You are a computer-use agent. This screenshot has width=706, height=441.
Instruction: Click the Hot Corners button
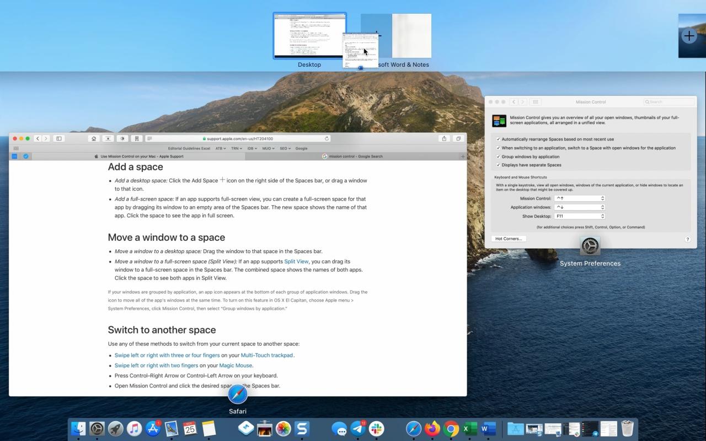click(x=508, y=238)
